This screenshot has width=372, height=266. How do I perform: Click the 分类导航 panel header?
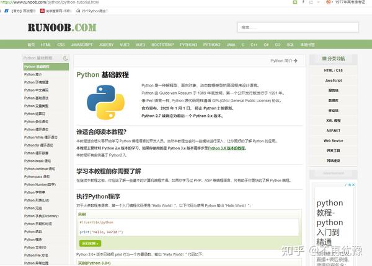[x=334, y=59]
